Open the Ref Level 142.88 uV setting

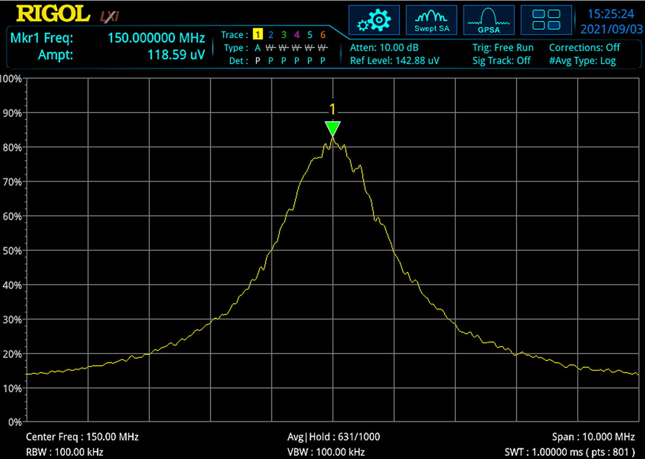tap(394, 61)
